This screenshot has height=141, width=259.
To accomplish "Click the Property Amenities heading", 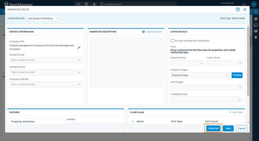I will [23, 122].
